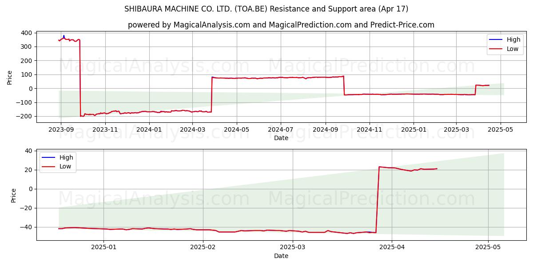The height and width of the screenshot is (266, 533).
Task: Click the top chart 'Date' axis label
Action: 281,138
